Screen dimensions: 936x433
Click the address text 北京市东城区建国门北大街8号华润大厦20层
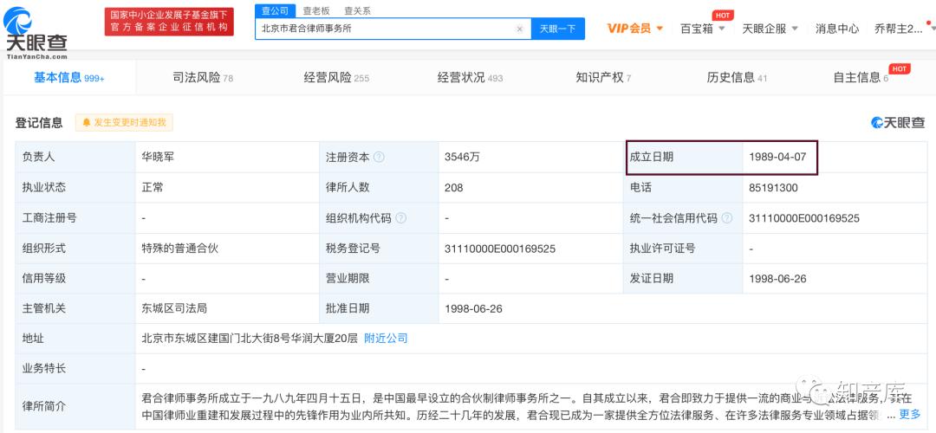click(250, 339)
